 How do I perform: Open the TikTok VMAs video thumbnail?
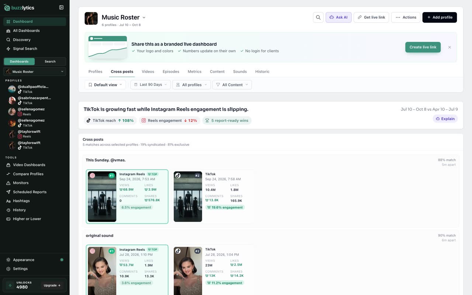[x=188, y=197]
